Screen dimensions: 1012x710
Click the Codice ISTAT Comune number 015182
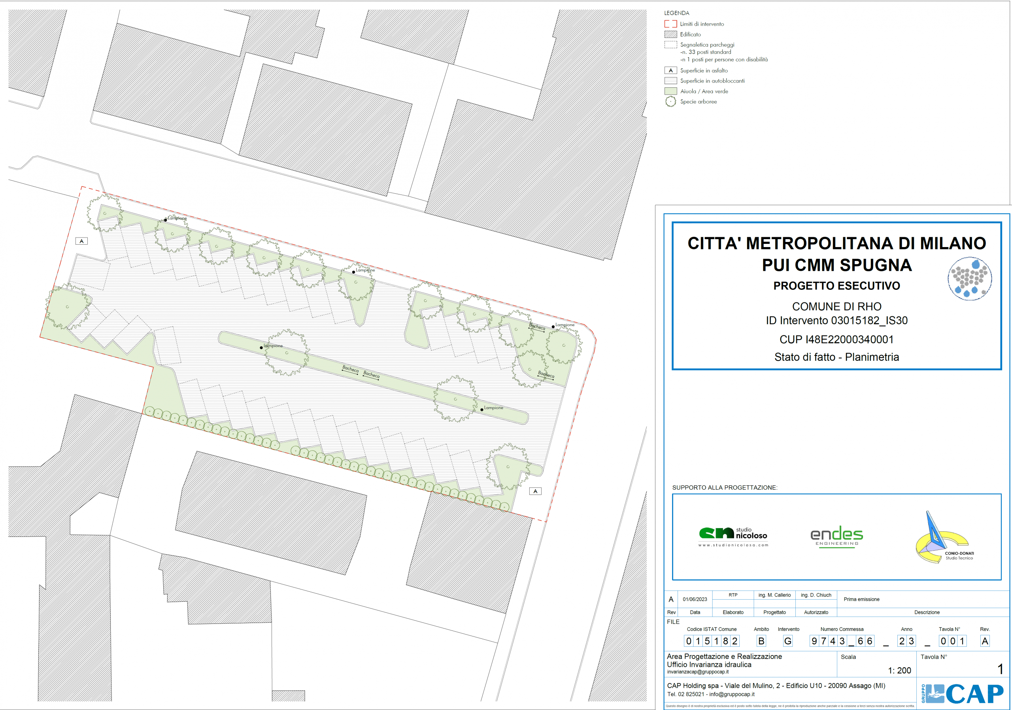coord(712,641)
